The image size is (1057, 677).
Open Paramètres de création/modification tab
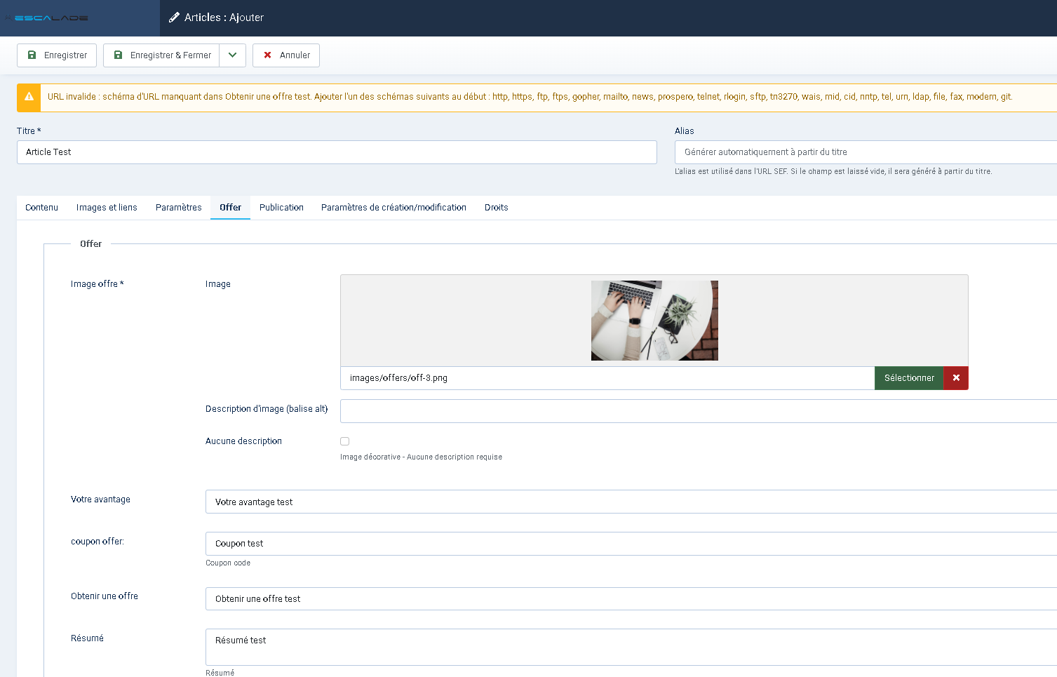393,208
